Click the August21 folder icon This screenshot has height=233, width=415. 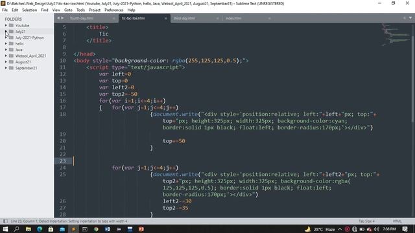11,62
